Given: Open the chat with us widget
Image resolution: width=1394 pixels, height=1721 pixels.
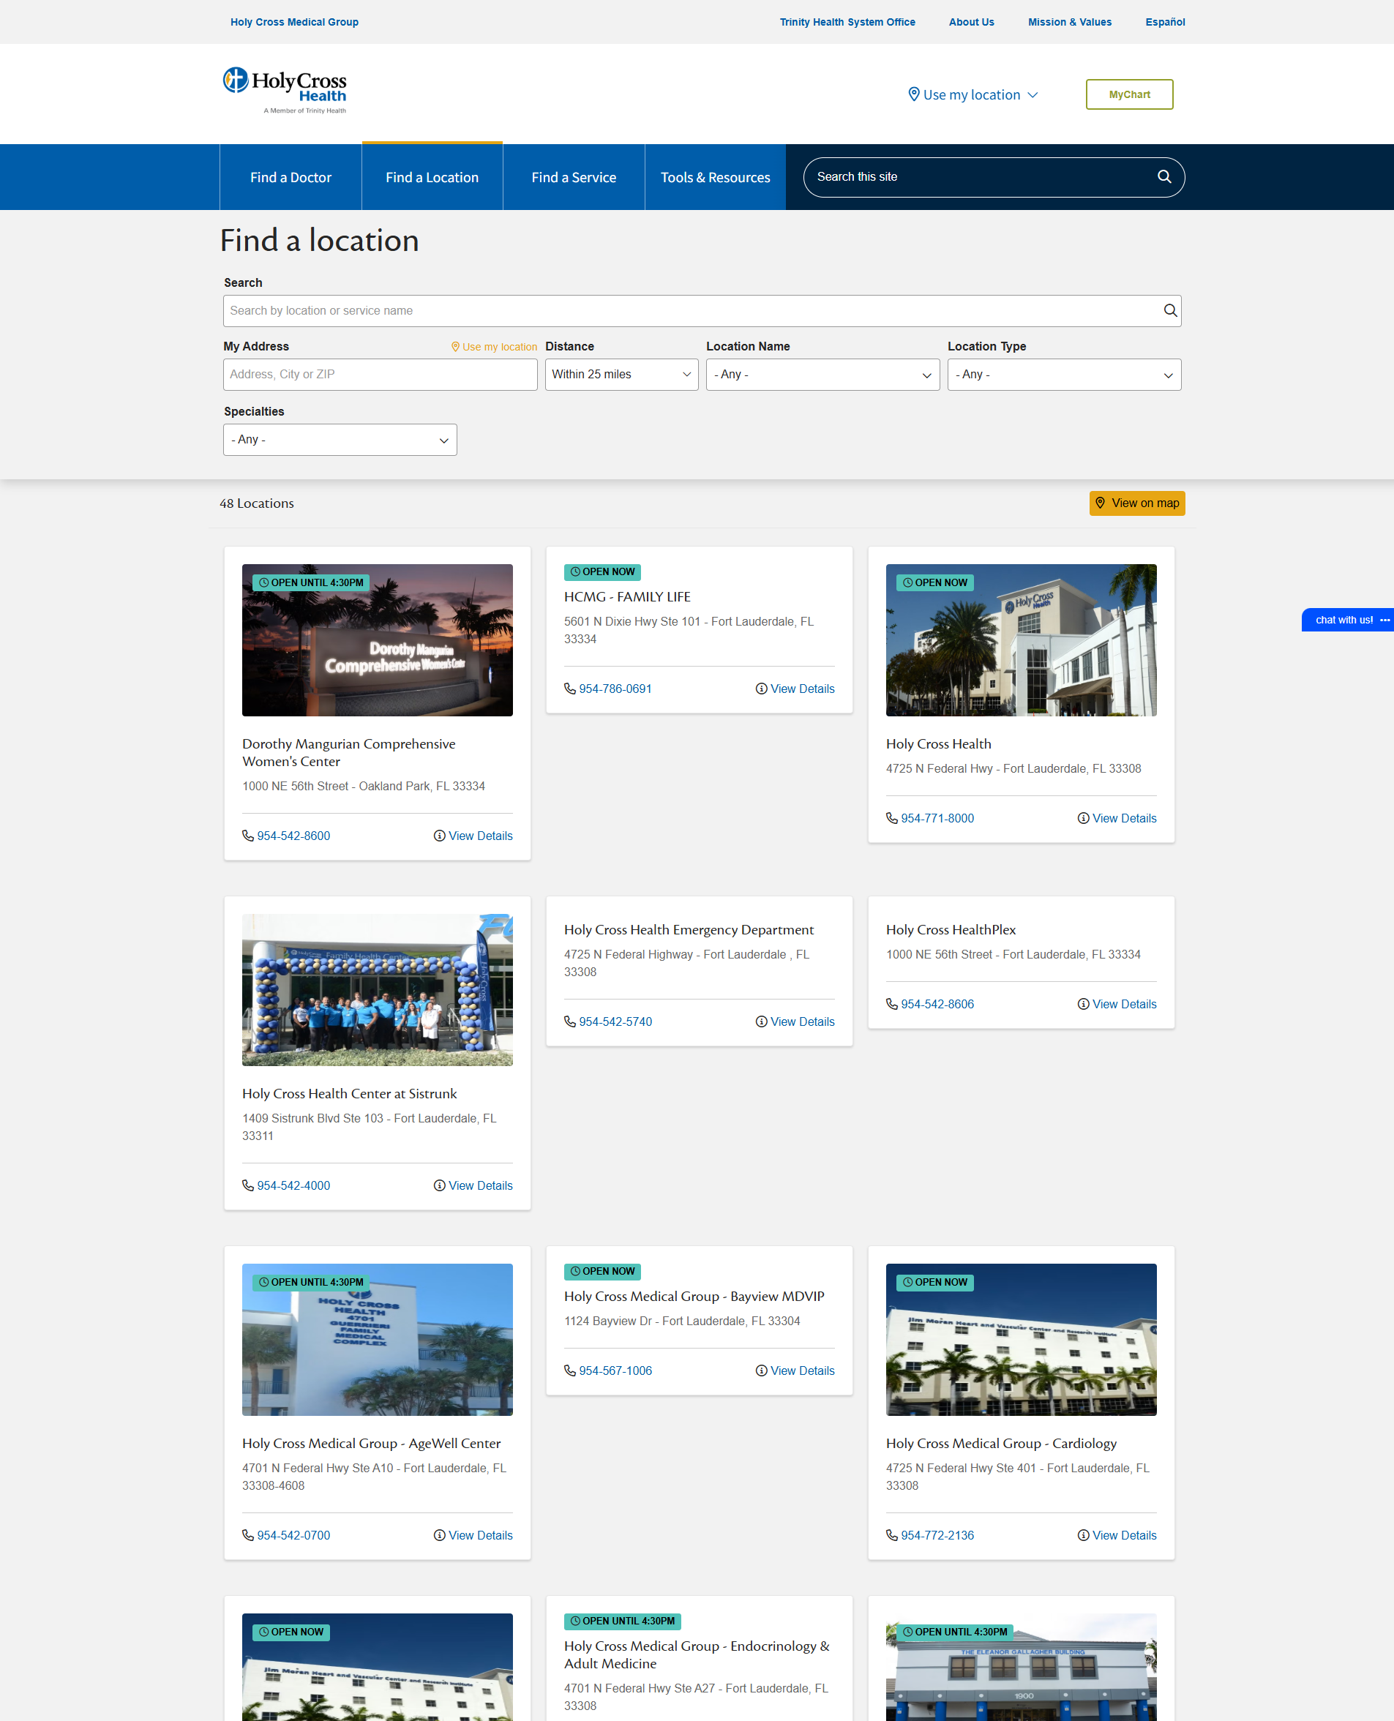Looking at the screenshot, I should tap(1347, 620).
